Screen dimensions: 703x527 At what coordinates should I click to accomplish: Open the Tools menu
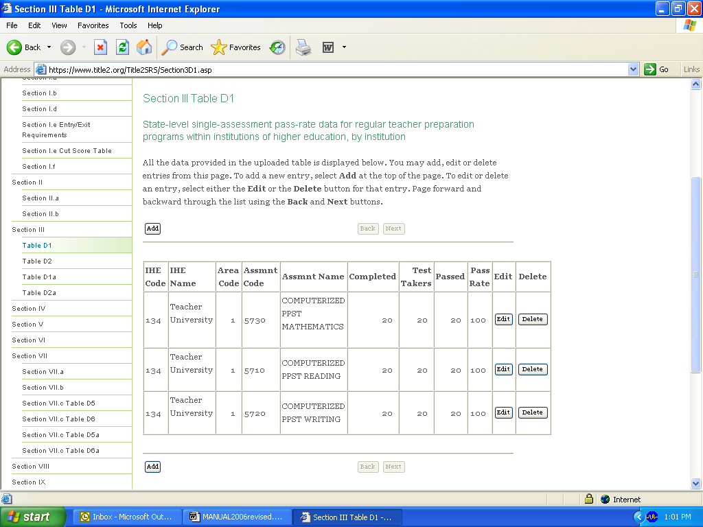128,25
